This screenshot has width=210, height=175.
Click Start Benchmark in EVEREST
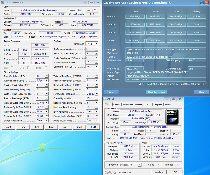(156, 92)
